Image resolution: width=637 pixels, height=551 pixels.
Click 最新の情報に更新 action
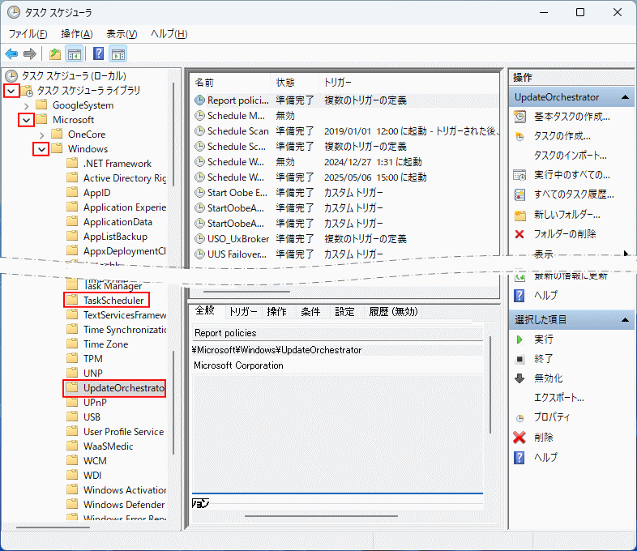pyautogui.click(x=571, y=275)
